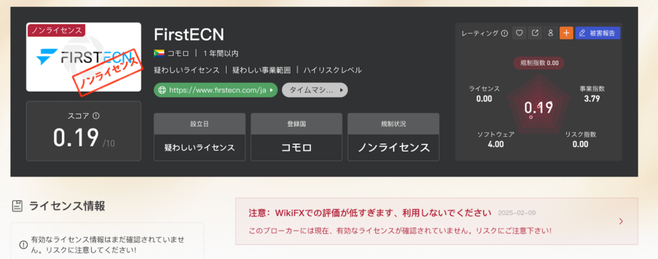Click the 1年間以内 text
Viewport: 658px width, 259px height.
[221, 53]
